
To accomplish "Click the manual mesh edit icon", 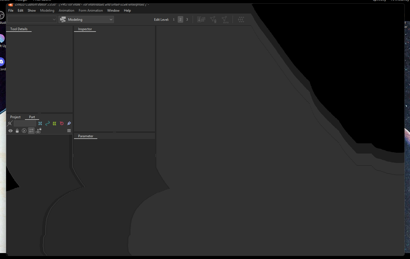I will pyautogui.click(x=213, y=19).
